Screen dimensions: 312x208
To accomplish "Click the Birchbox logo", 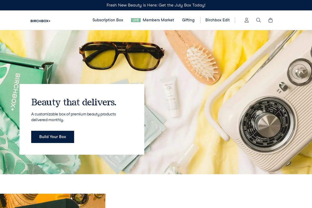I will pos(40,21).
